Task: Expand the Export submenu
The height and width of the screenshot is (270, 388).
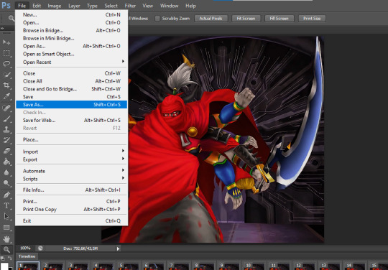Action: [71, 159]
